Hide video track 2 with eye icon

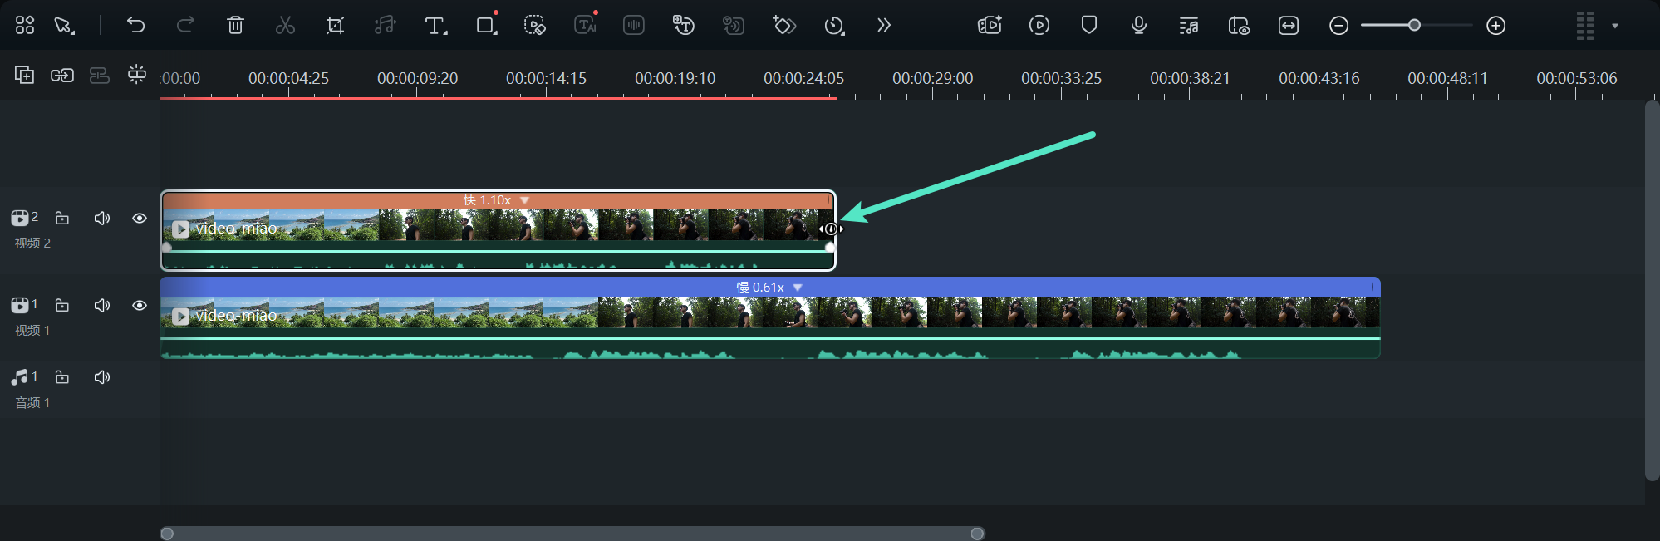(140, 219)
